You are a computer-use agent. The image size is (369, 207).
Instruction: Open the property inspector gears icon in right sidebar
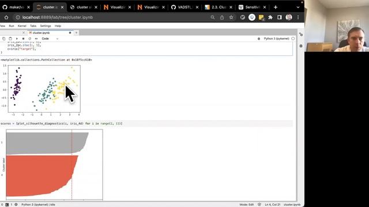[301, 34]
